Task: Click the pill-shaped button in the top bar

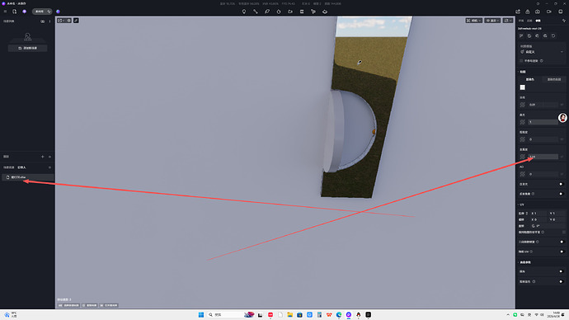Action: tap(42, 12)
